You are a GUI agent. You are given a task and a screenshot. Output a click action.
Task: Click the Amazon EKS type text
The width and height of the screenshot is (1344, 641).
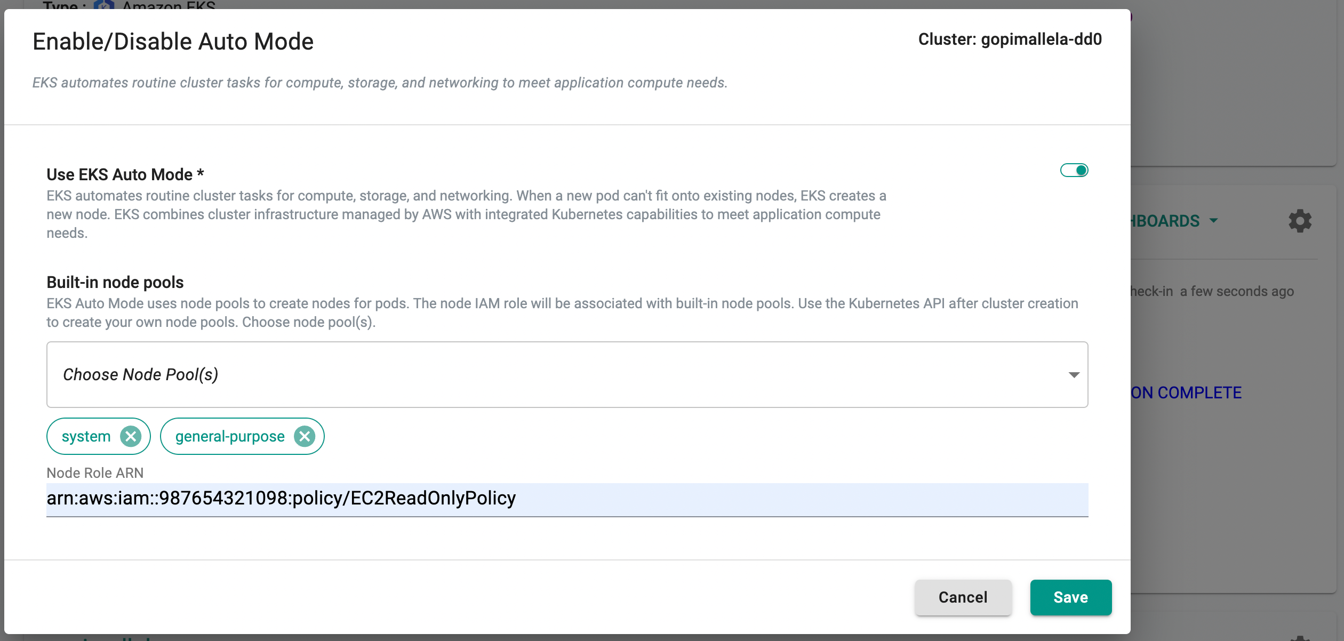pos(169,5)
